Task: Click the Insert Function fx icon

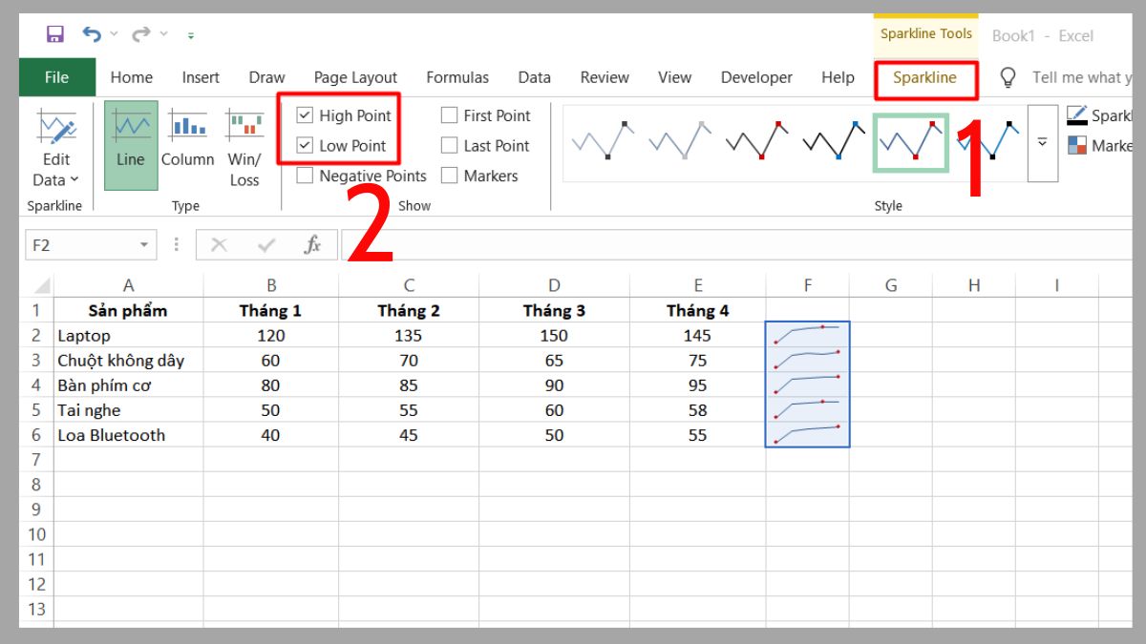Action: 312,245
